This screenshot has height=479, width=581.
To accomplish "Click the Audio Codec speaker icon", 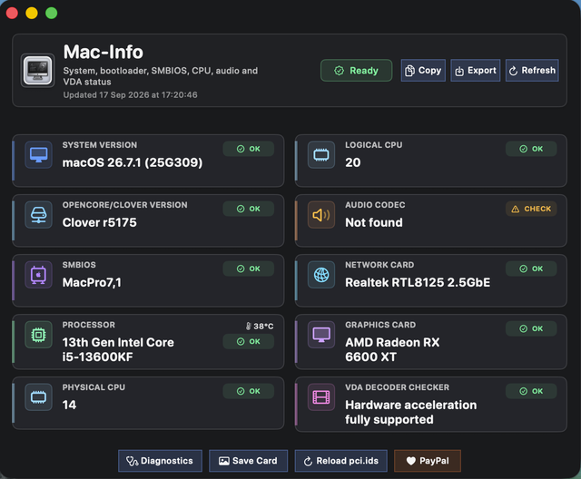I will pos(321,215).
